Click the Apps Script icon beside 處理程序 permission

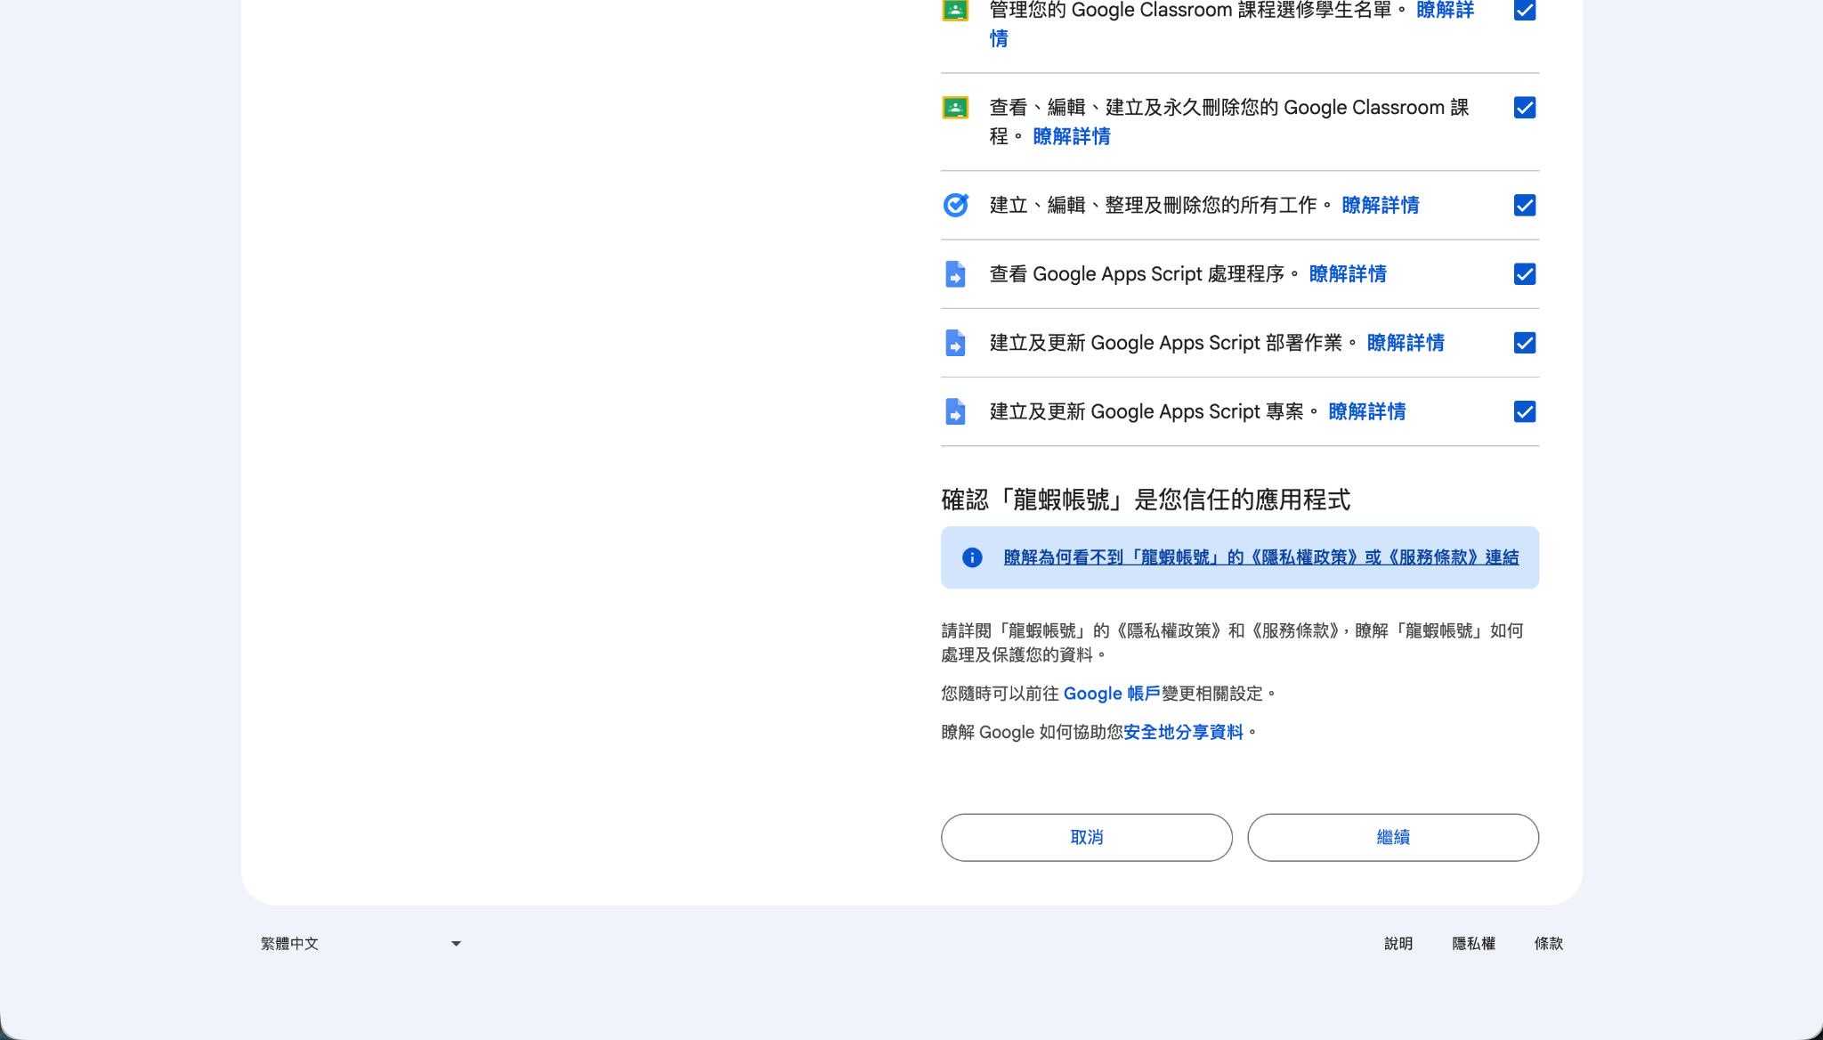pos(955,274)
